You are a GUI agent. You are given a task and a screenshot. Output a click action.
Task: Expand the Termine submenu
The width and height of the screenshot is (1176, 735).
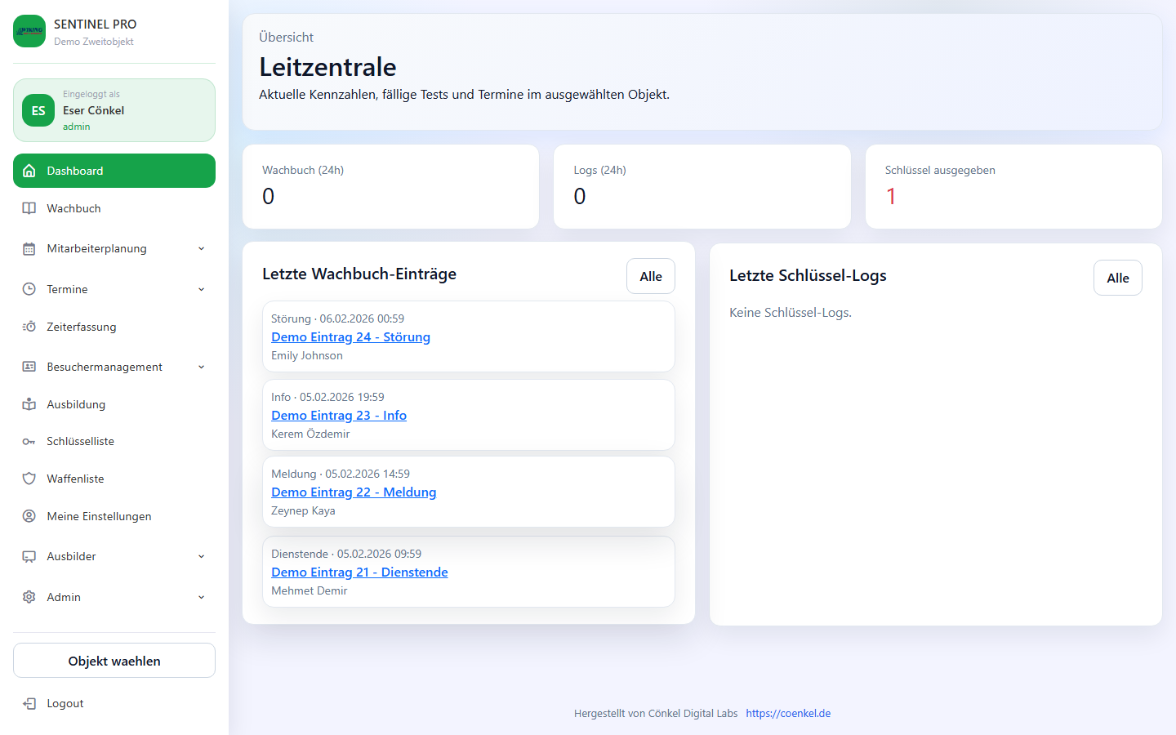coord(201,288)
